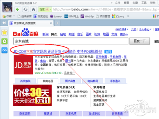
Task: Expand hidden menu items chevron near 文件
Action: [112, 3]
